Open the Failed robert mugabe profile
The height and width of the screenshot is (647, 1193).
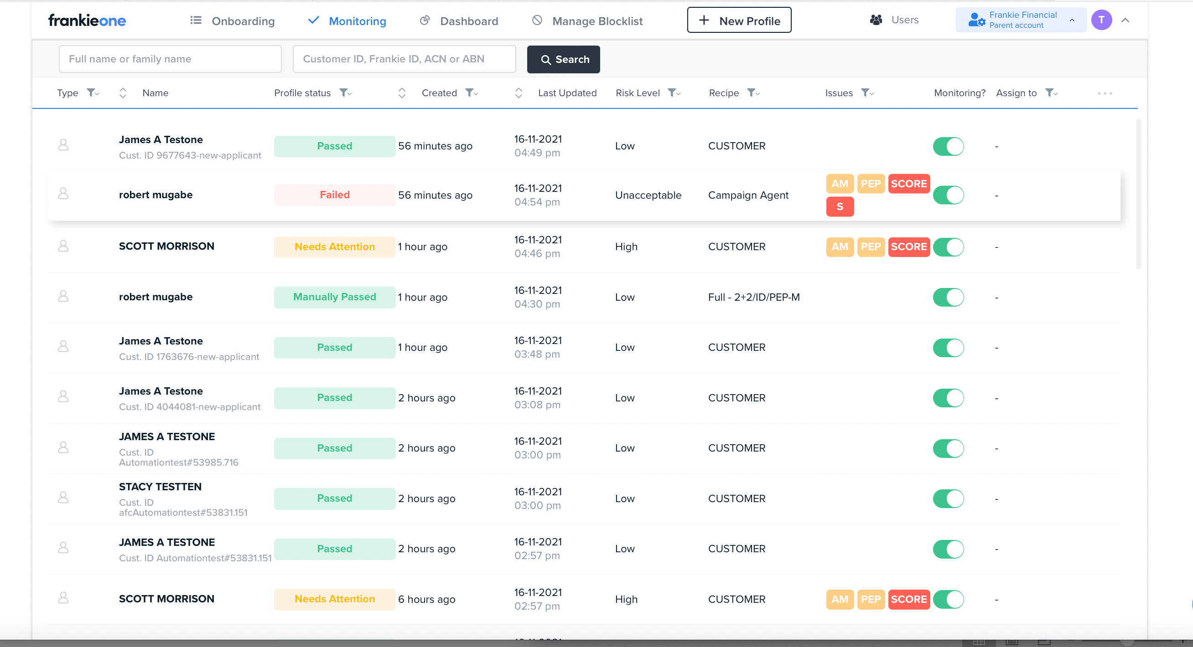click(584, 195)
